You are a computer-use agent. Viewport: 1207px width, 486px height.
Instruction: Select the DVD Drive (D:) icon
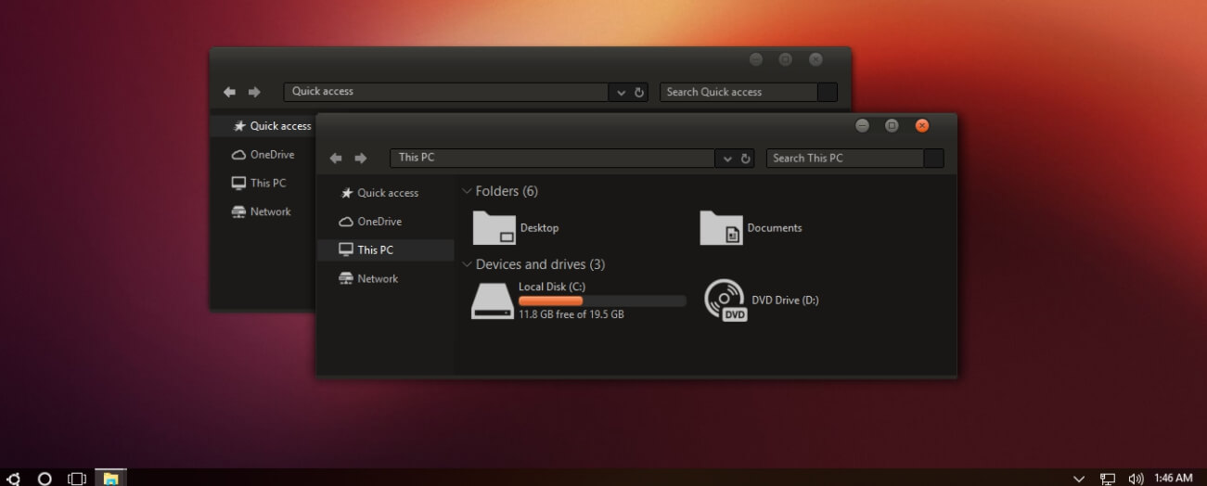click(x=725, y=301)
